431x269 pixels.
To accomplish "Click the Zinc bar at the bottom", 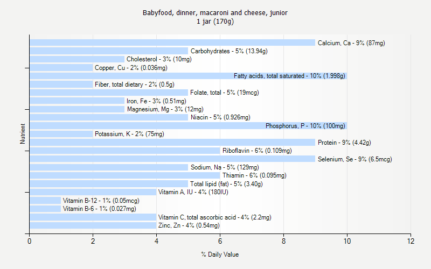I will click(93, 225).
